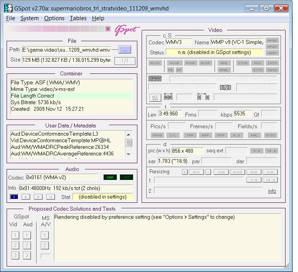Click the PROG indicator
Image resolution: width=298 pixels, height=272 pixels.
(x=158, y=135)
